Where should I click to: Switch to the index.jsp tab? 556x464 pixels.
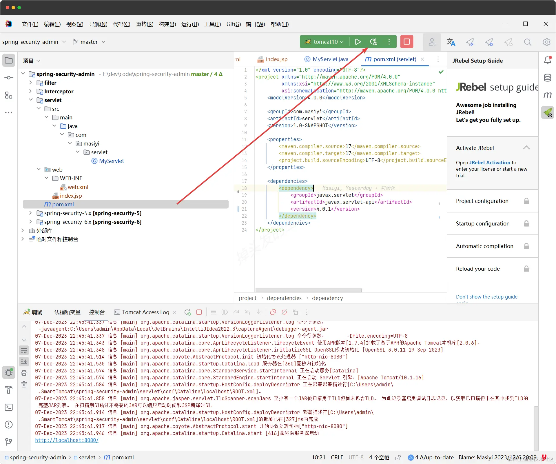273,59
